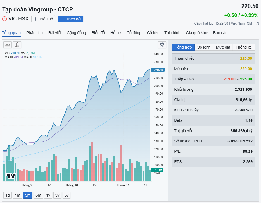Select the 1m time range

[18, 195]
